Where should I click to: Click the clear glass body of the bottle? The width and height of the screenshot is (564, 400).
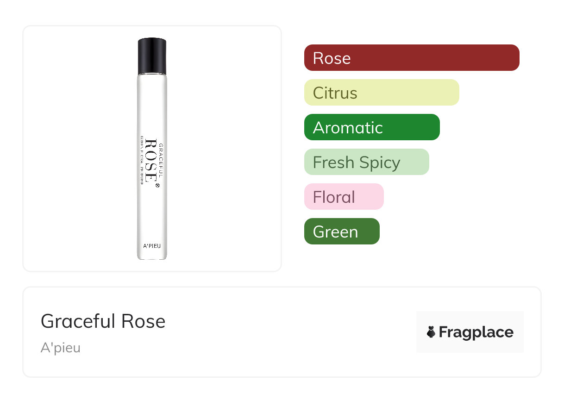[x=152, y=106]
